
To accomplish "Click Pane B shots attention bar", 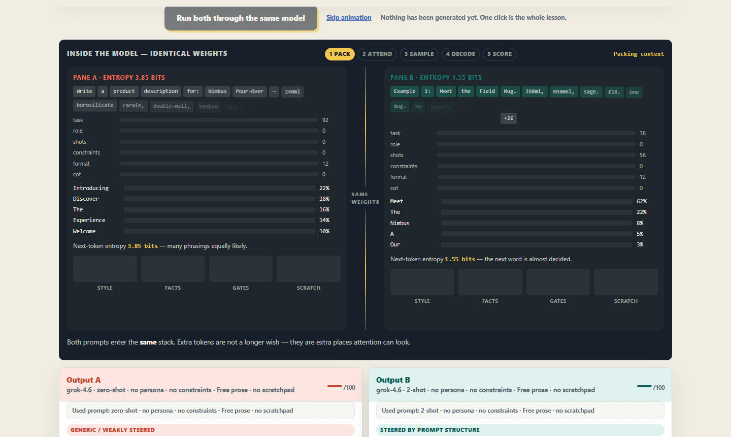I will pos(536,155).
